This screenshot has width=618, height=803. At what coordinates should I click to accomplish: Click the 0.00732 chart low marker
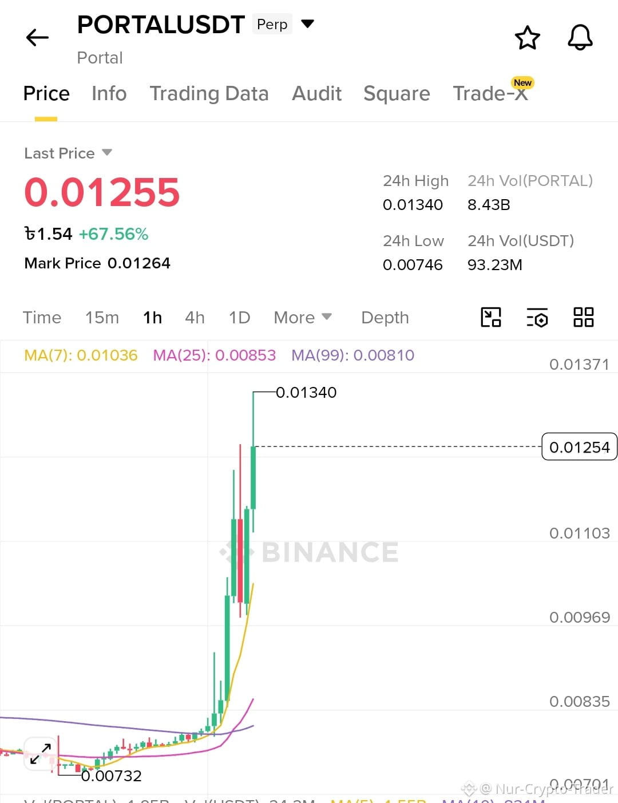(111, 776)
